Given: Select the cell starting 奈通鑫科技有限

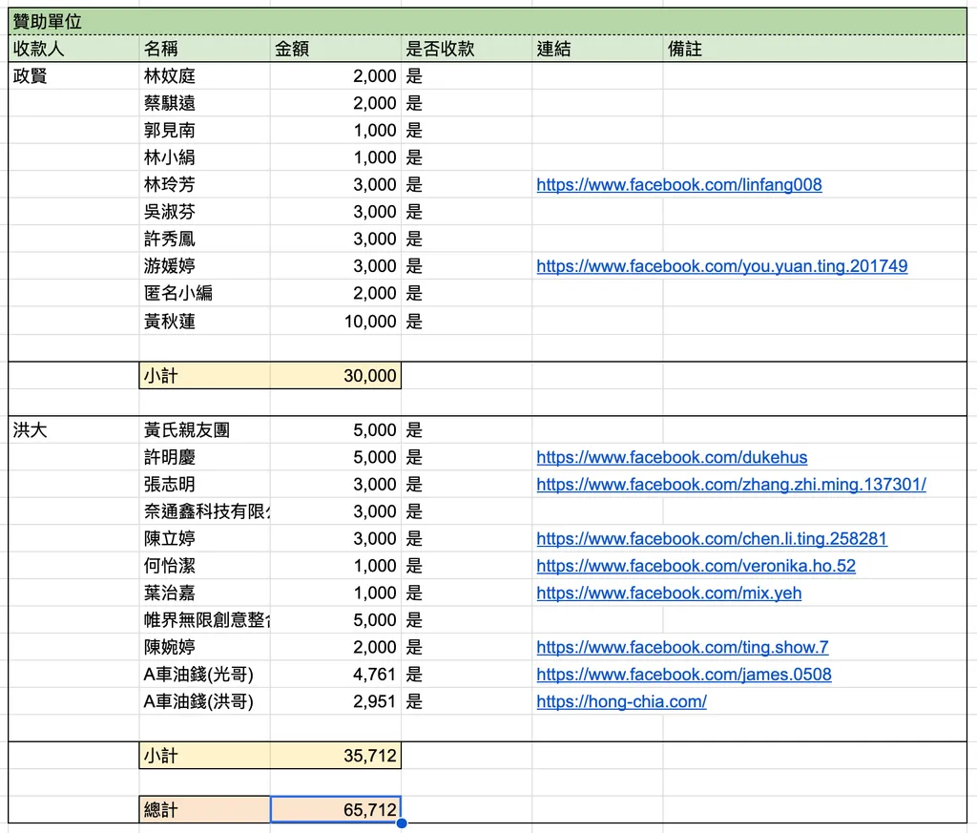Looking at the screenshot, I should [204, 511].
